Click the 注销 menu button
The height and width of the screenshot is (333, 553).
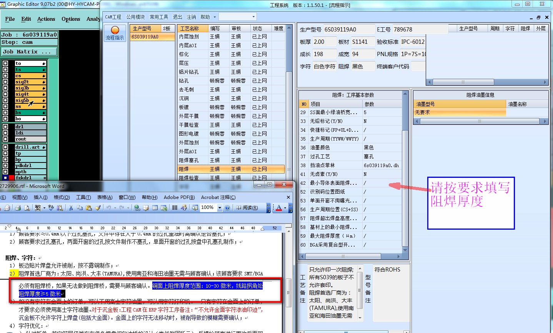coord(192,17)
